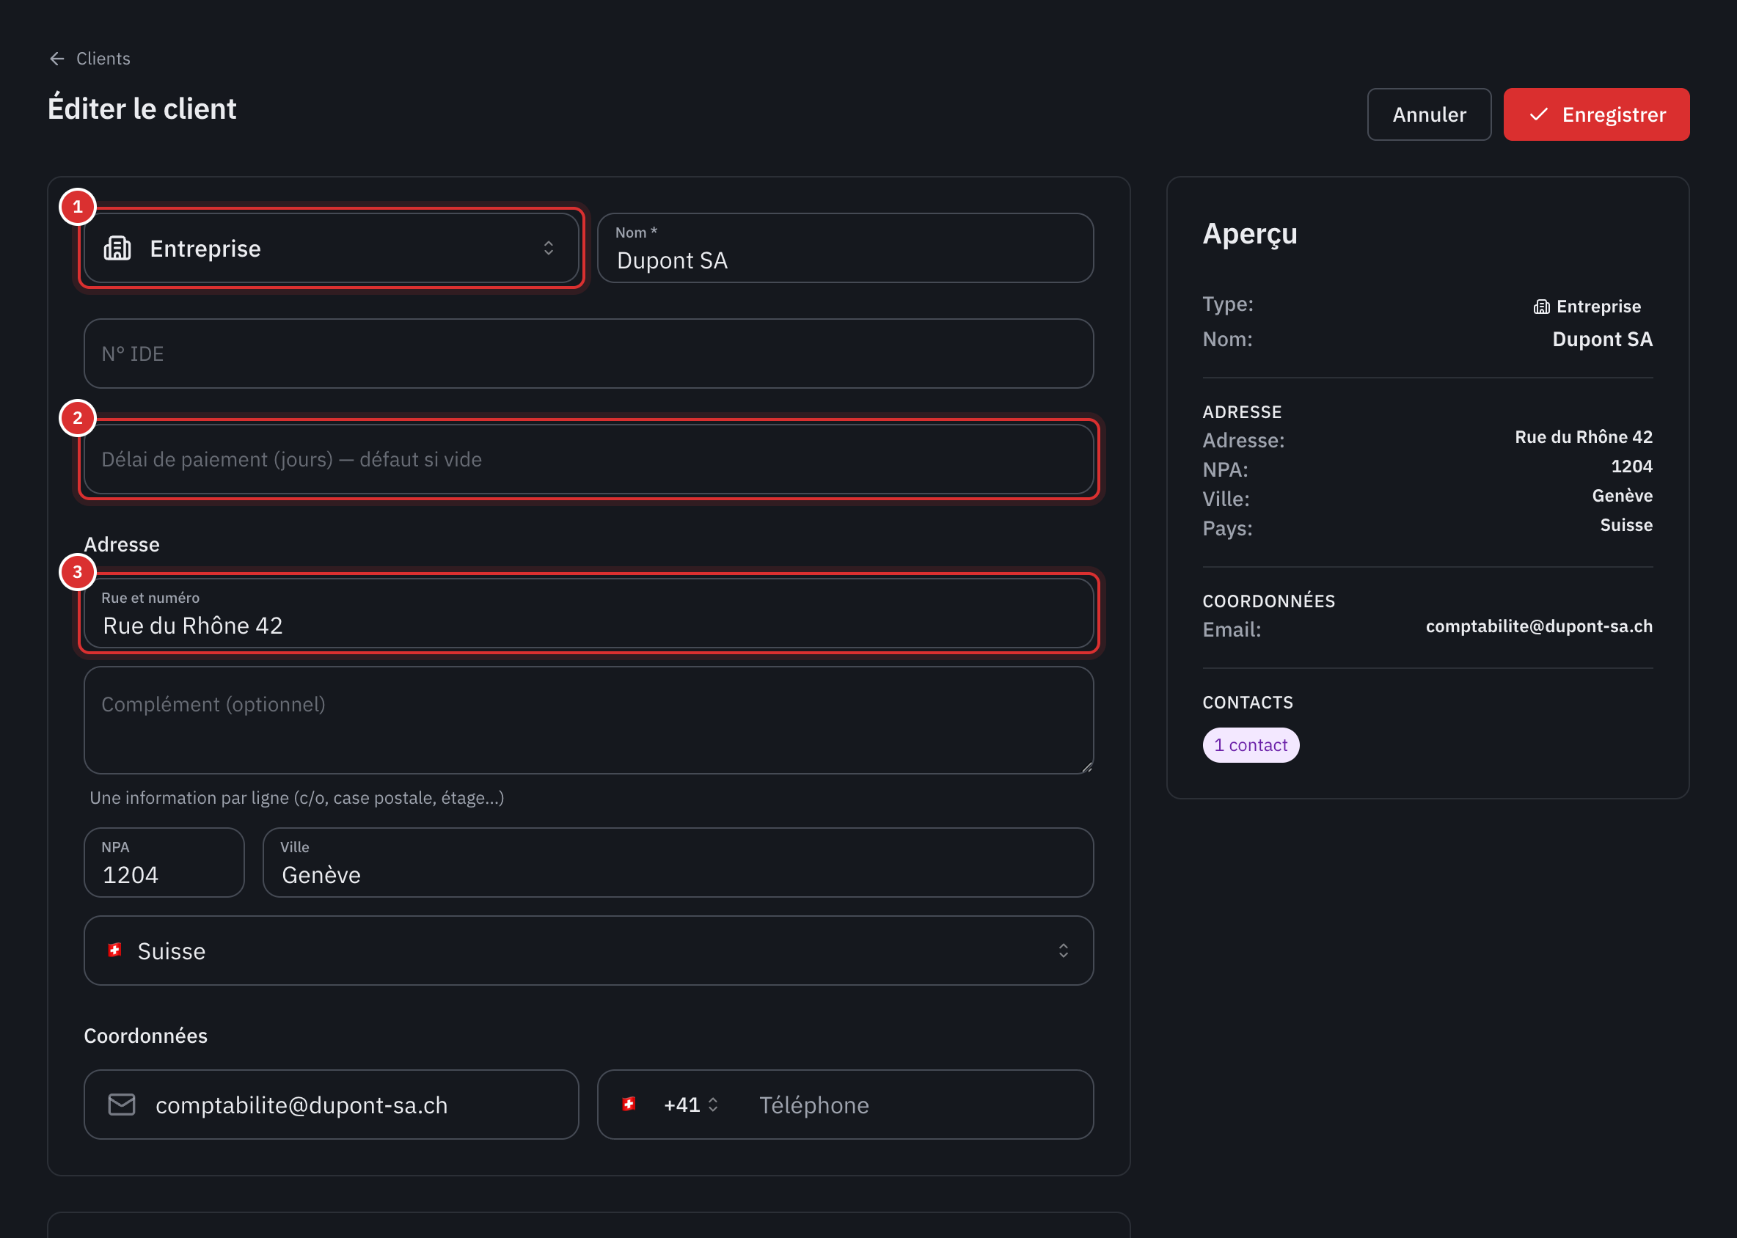Screen dimensions: 1737x1238
Task: Click the email field comptabilite@dupont-sa.ch
Action: pyautogui.click(x=331, y=1105)
